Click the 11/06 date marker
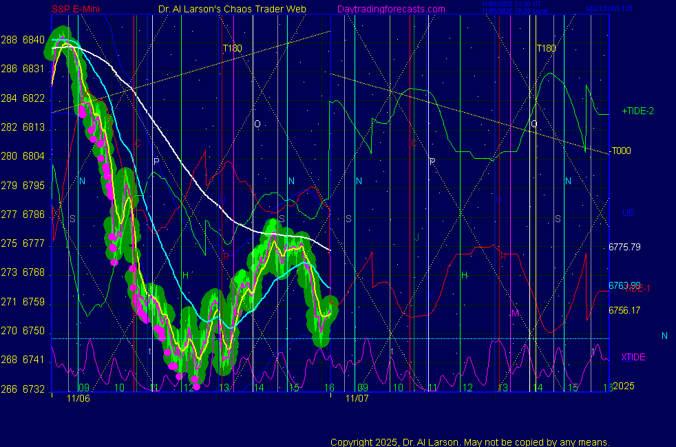676x447 pixels. click(x=79, y=397)
